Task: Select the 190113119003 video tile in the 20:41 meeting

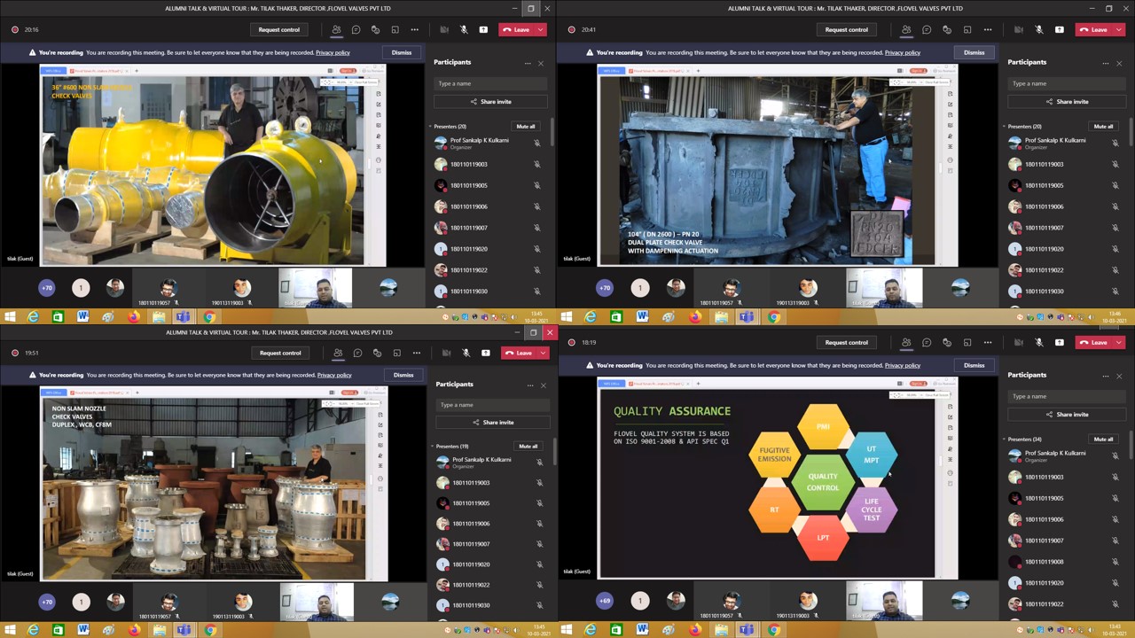Action: point(807,288)
